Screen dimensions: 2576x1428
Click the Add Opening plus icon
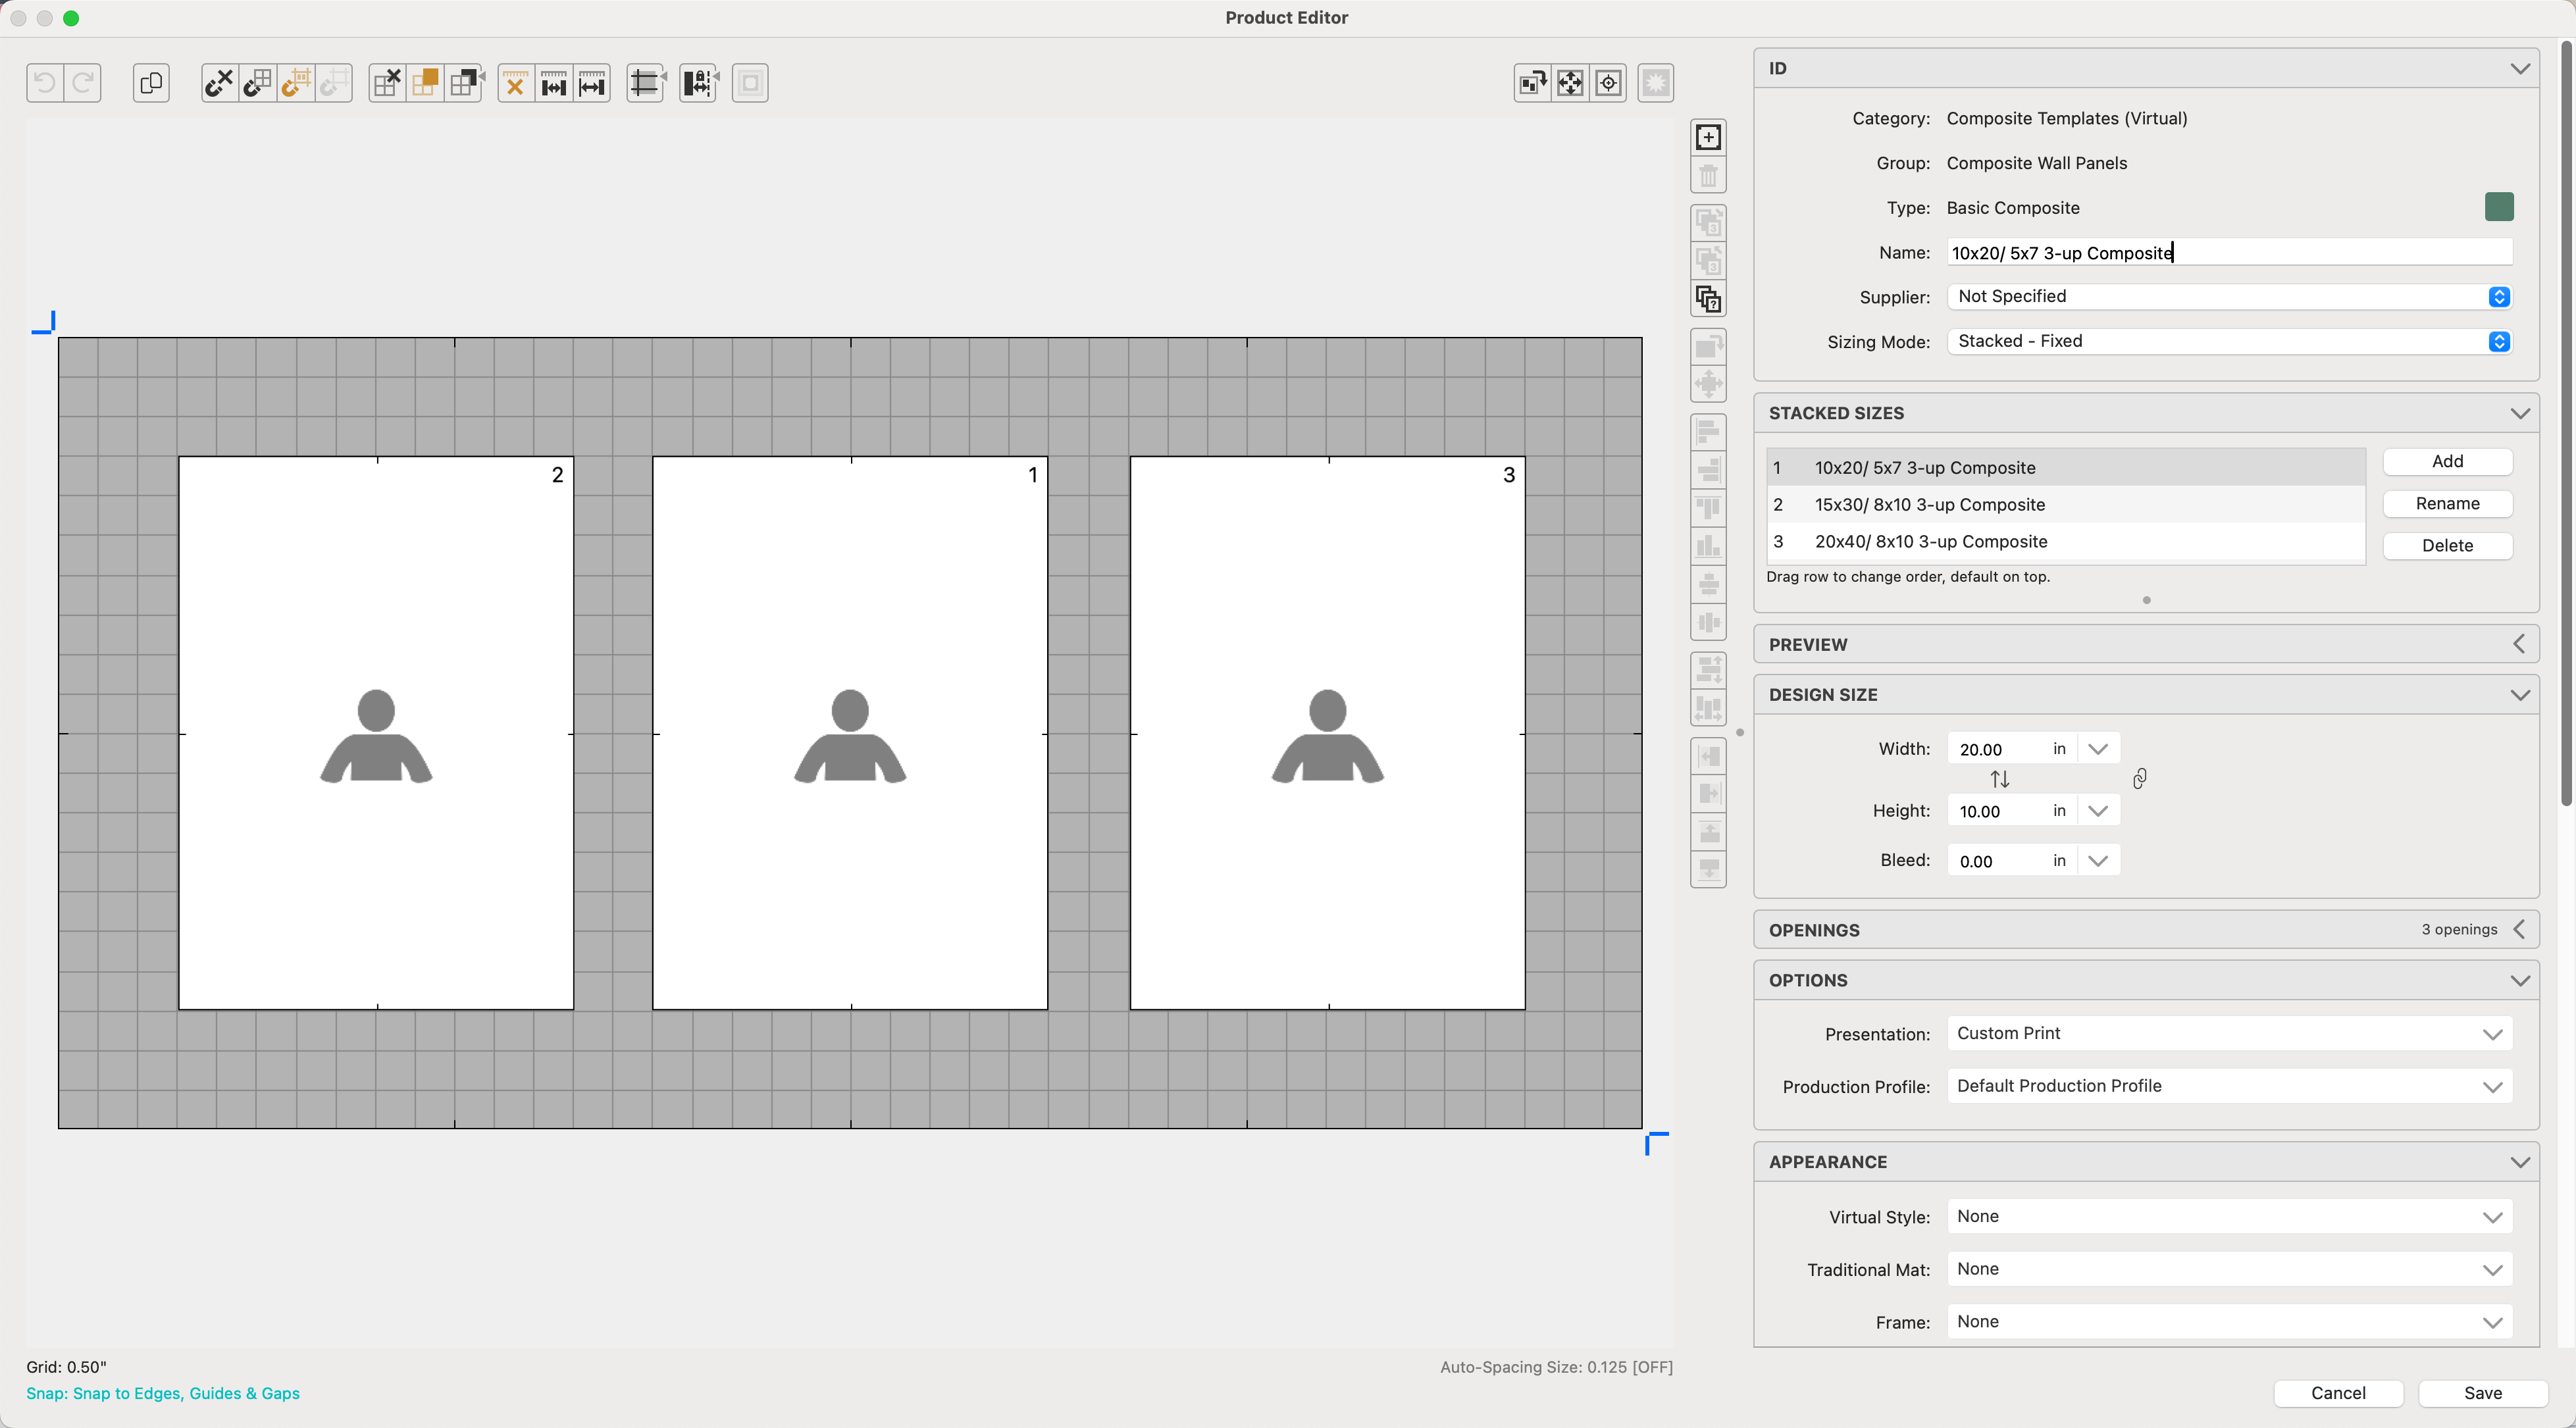(1708, 137)
